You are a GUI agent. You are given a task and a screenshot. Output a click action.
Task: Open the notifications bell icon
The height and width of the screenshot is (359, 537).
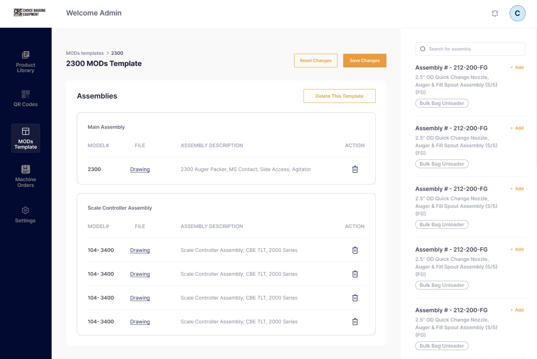495,13
